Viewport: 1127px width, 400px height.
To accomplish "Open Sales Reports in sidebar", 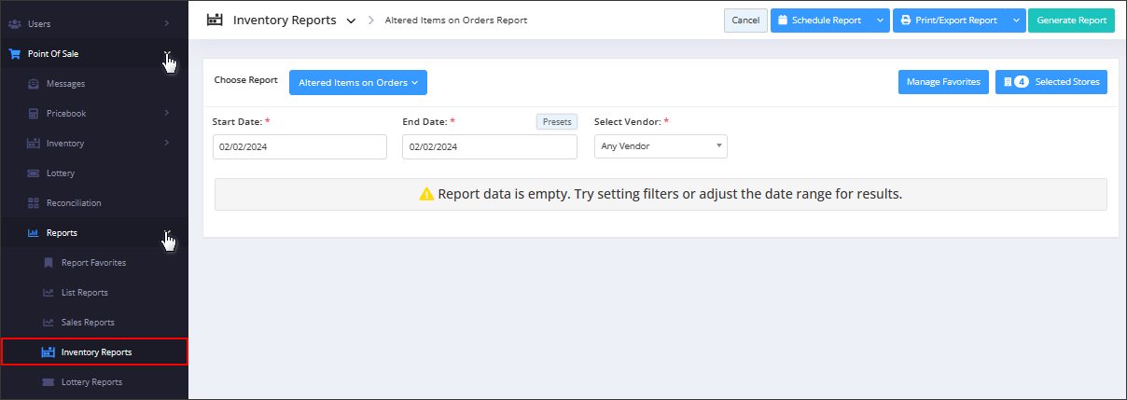I will (88, 323).
